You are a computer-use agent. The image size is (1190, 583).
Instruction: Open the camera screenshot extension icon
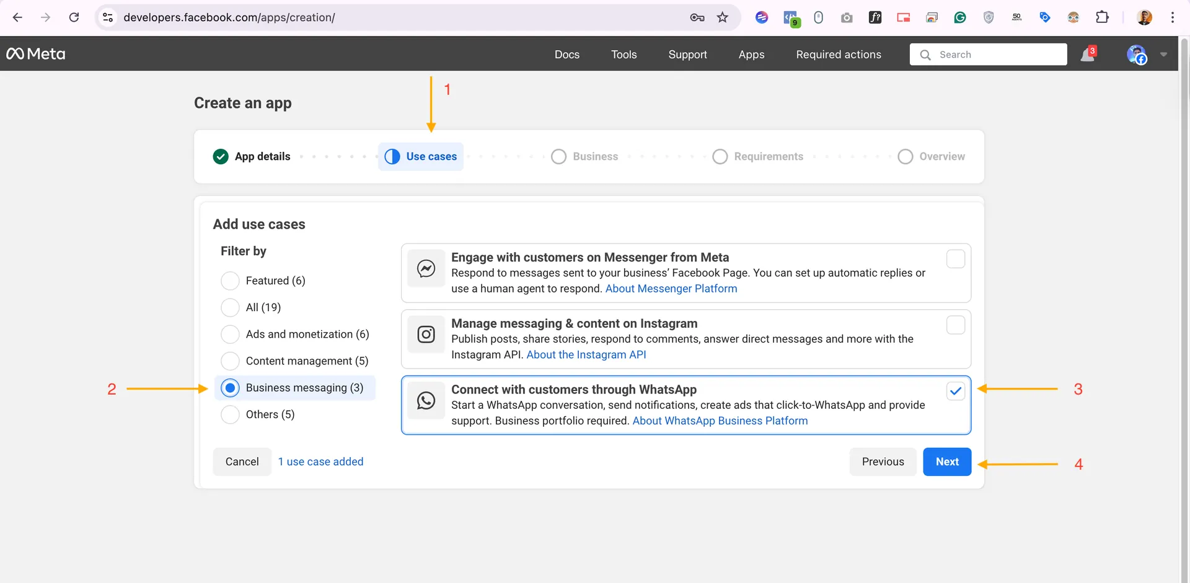point(847,17)
